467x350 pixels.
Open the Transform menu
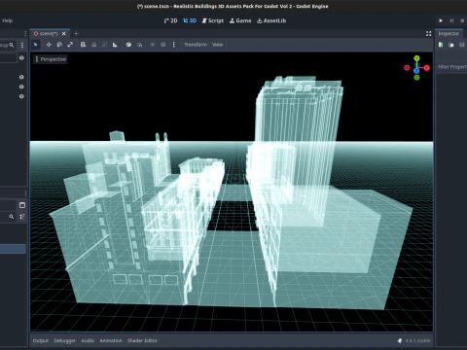196,45
